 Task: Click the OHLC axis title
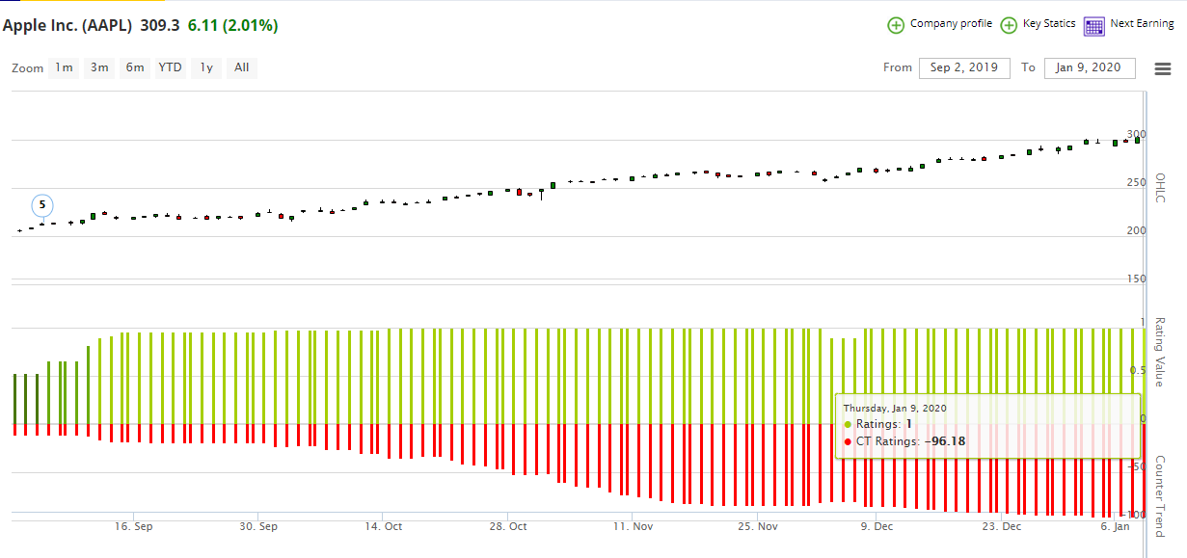tap(1160, 189)
